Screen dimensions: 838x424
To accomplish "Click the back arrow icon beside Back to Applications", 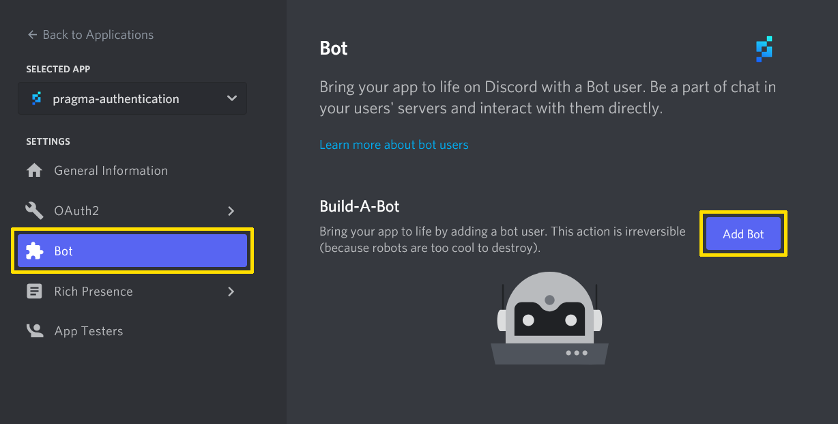I will (x=31, y=35).
